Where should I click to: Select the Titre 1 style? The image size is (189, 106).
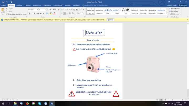[x=108, y=11]
